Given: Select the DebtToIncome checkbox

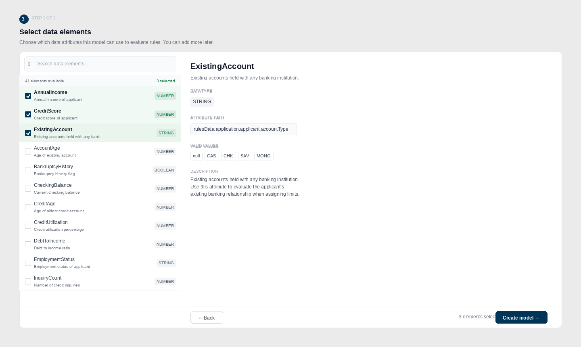Looking at the screenshot, I should [28, 245].
